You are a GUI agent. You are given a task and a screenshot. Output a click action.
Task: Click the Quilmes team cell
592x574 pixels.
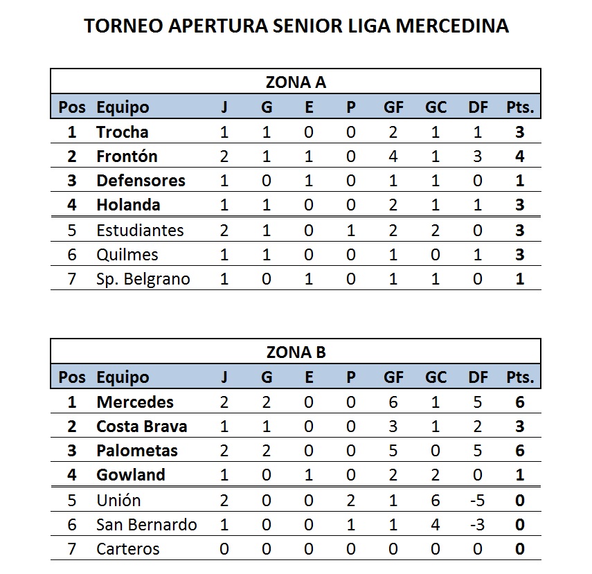coord(127,255)
